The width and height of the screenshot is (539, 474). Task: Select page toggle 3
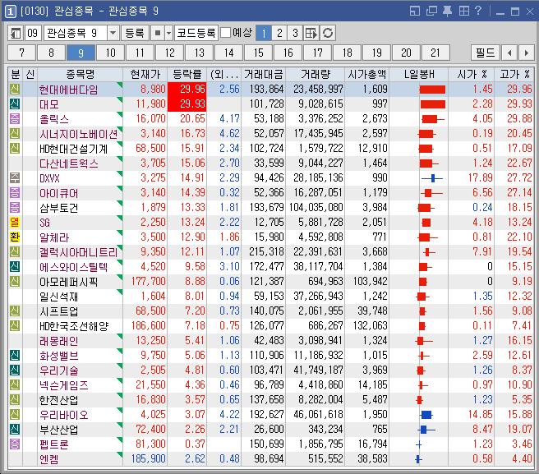295,33
